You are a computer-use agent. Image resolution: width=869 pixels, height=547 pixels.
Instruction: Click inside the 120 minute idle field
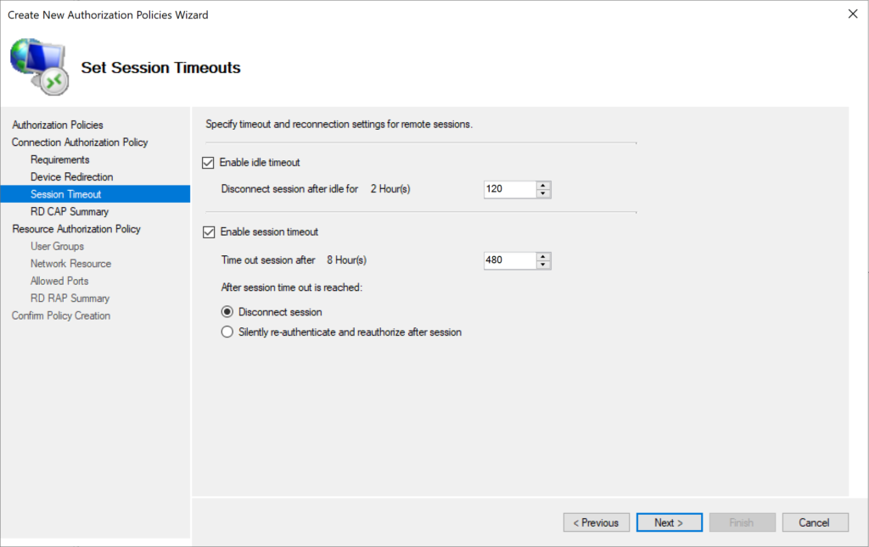509,189
